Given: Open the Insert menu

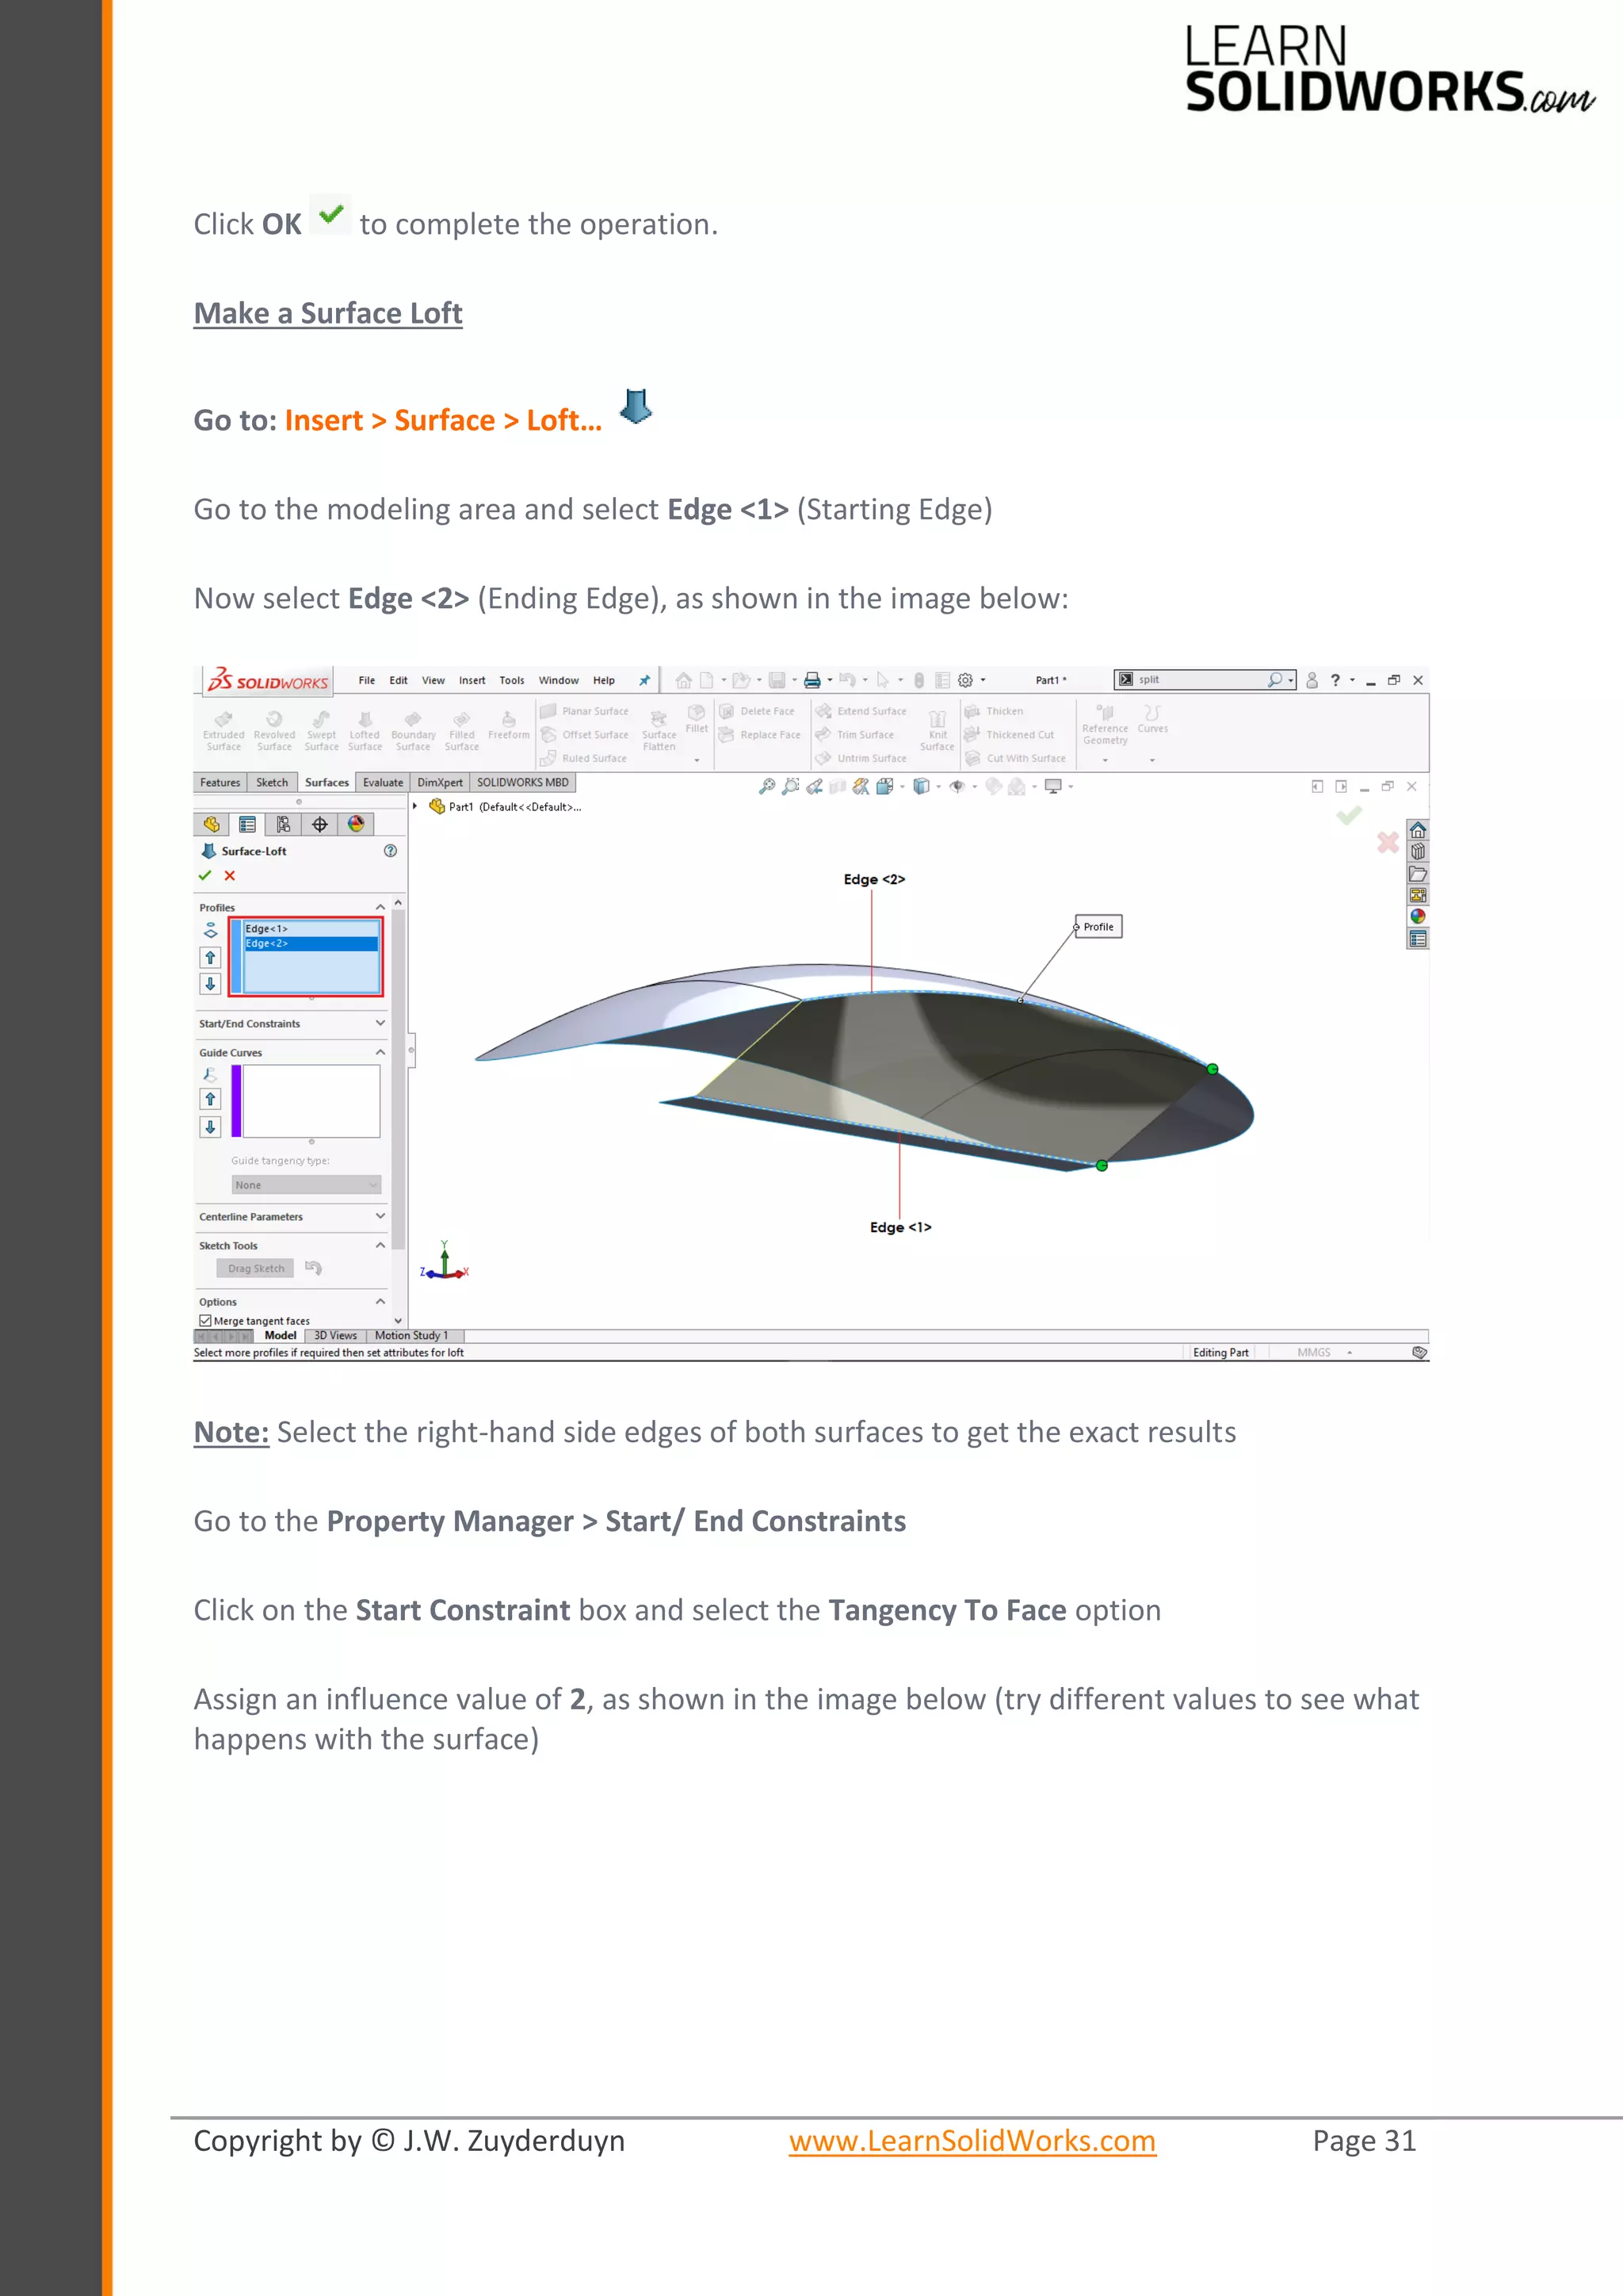Looking at the screenshot, I should (x=472, y=680).
